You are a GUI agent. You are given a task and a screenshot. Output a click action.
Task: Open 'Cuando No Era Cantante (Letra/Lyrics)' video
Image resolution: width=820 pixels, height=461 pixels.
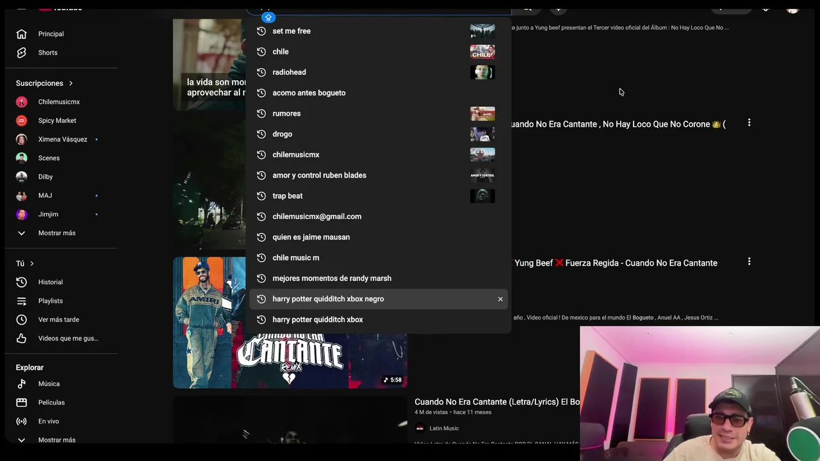point(497,402)
